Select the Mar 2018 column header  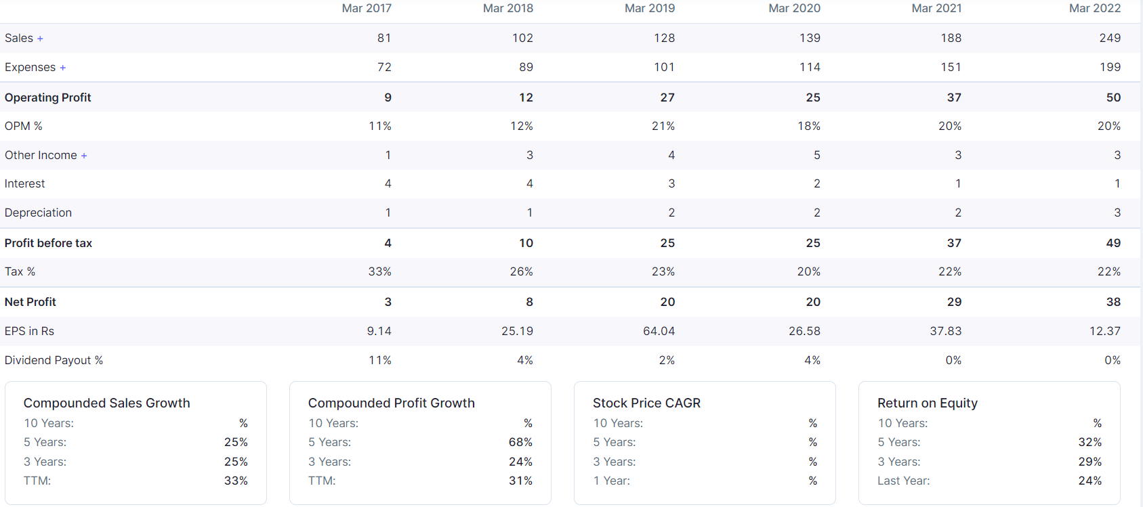coord(507,8)
